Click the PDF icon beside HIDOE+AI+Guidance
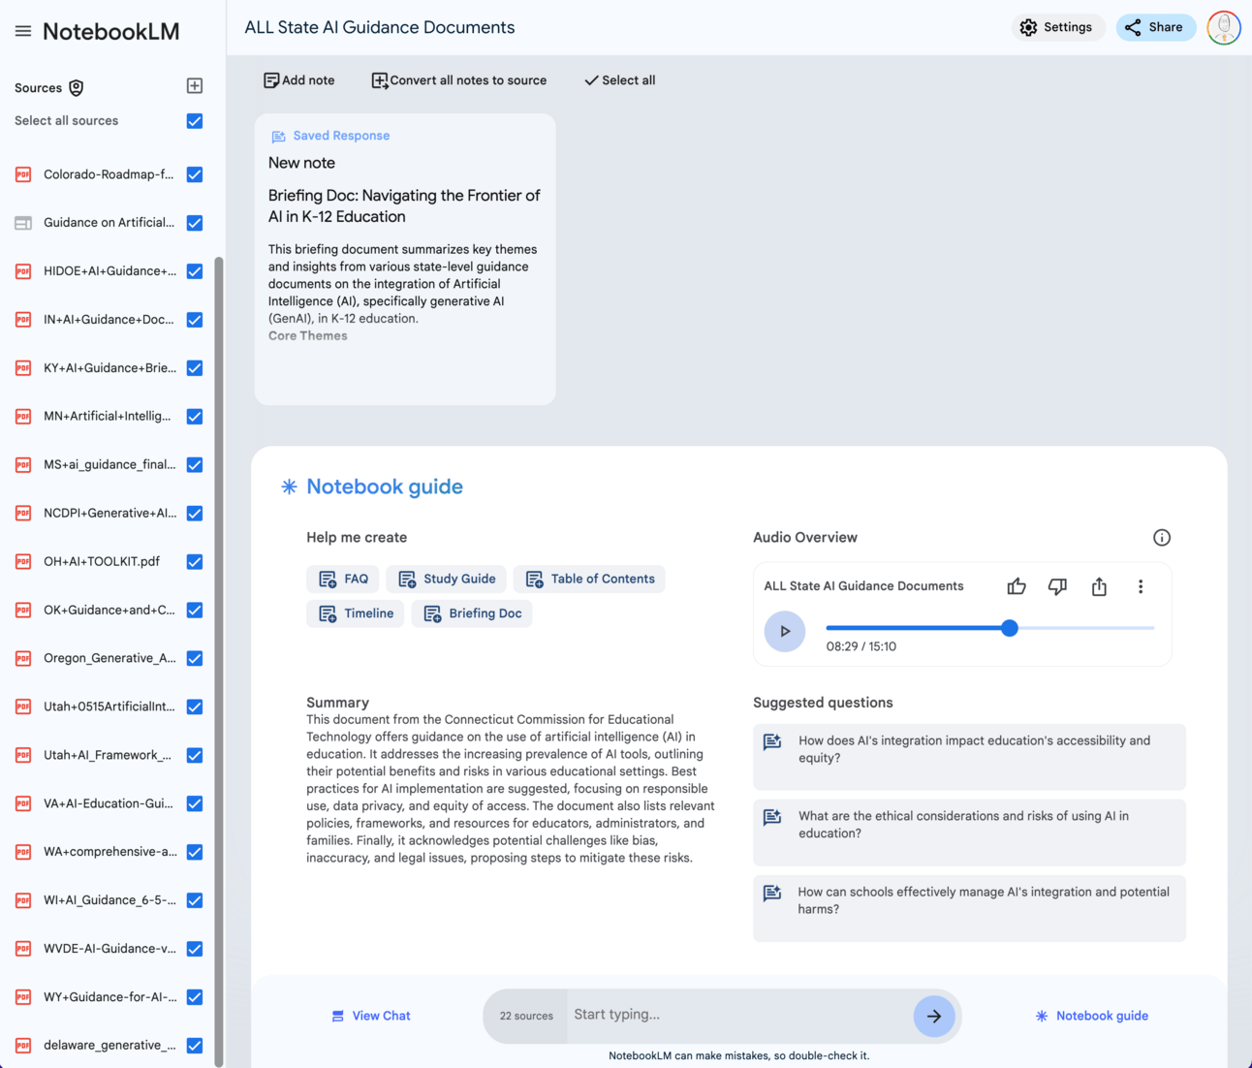The image size is (1252, 1068). 23,271
